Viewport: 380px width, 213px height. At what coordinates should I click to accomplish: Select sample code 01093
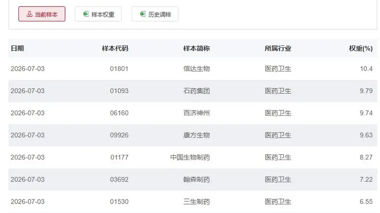pos(119,91)
